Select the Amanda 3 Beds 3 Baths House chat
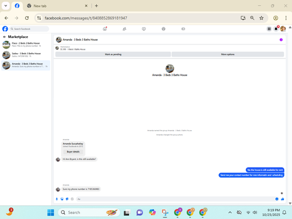 pos(26,65)
